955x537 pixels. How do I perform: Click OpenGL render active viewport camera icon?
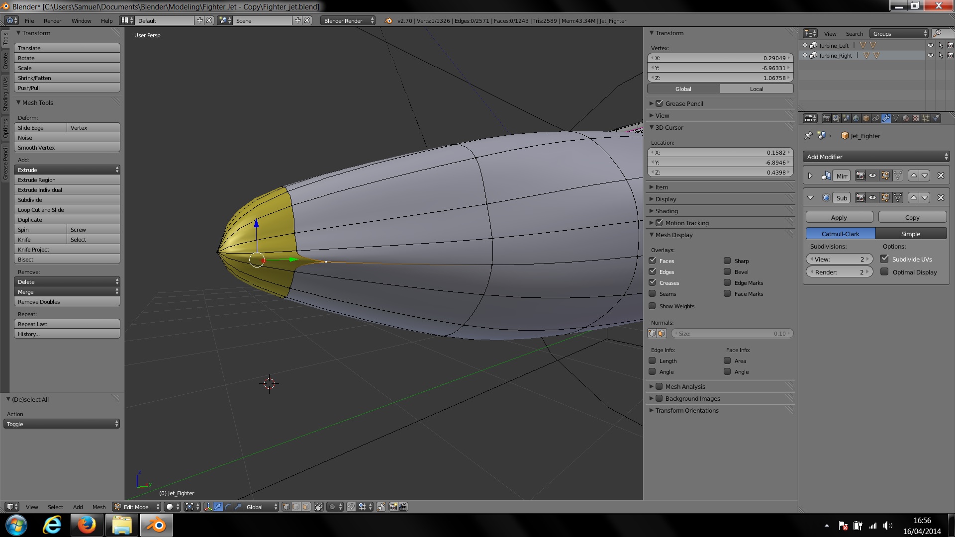(x=393, y=507)
